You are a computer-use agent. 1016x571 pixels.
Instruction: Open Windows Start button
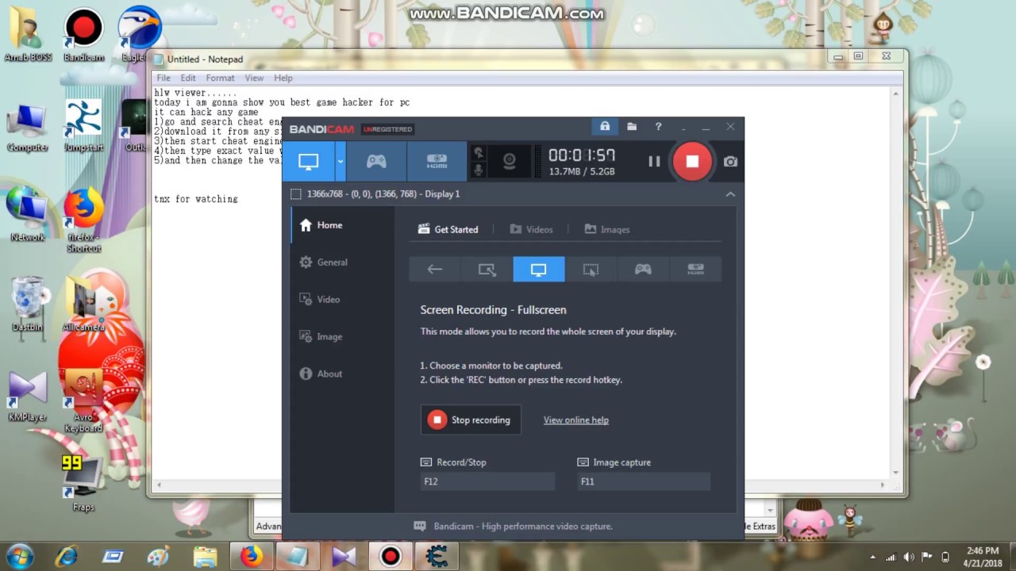click(x=19, y=556)
